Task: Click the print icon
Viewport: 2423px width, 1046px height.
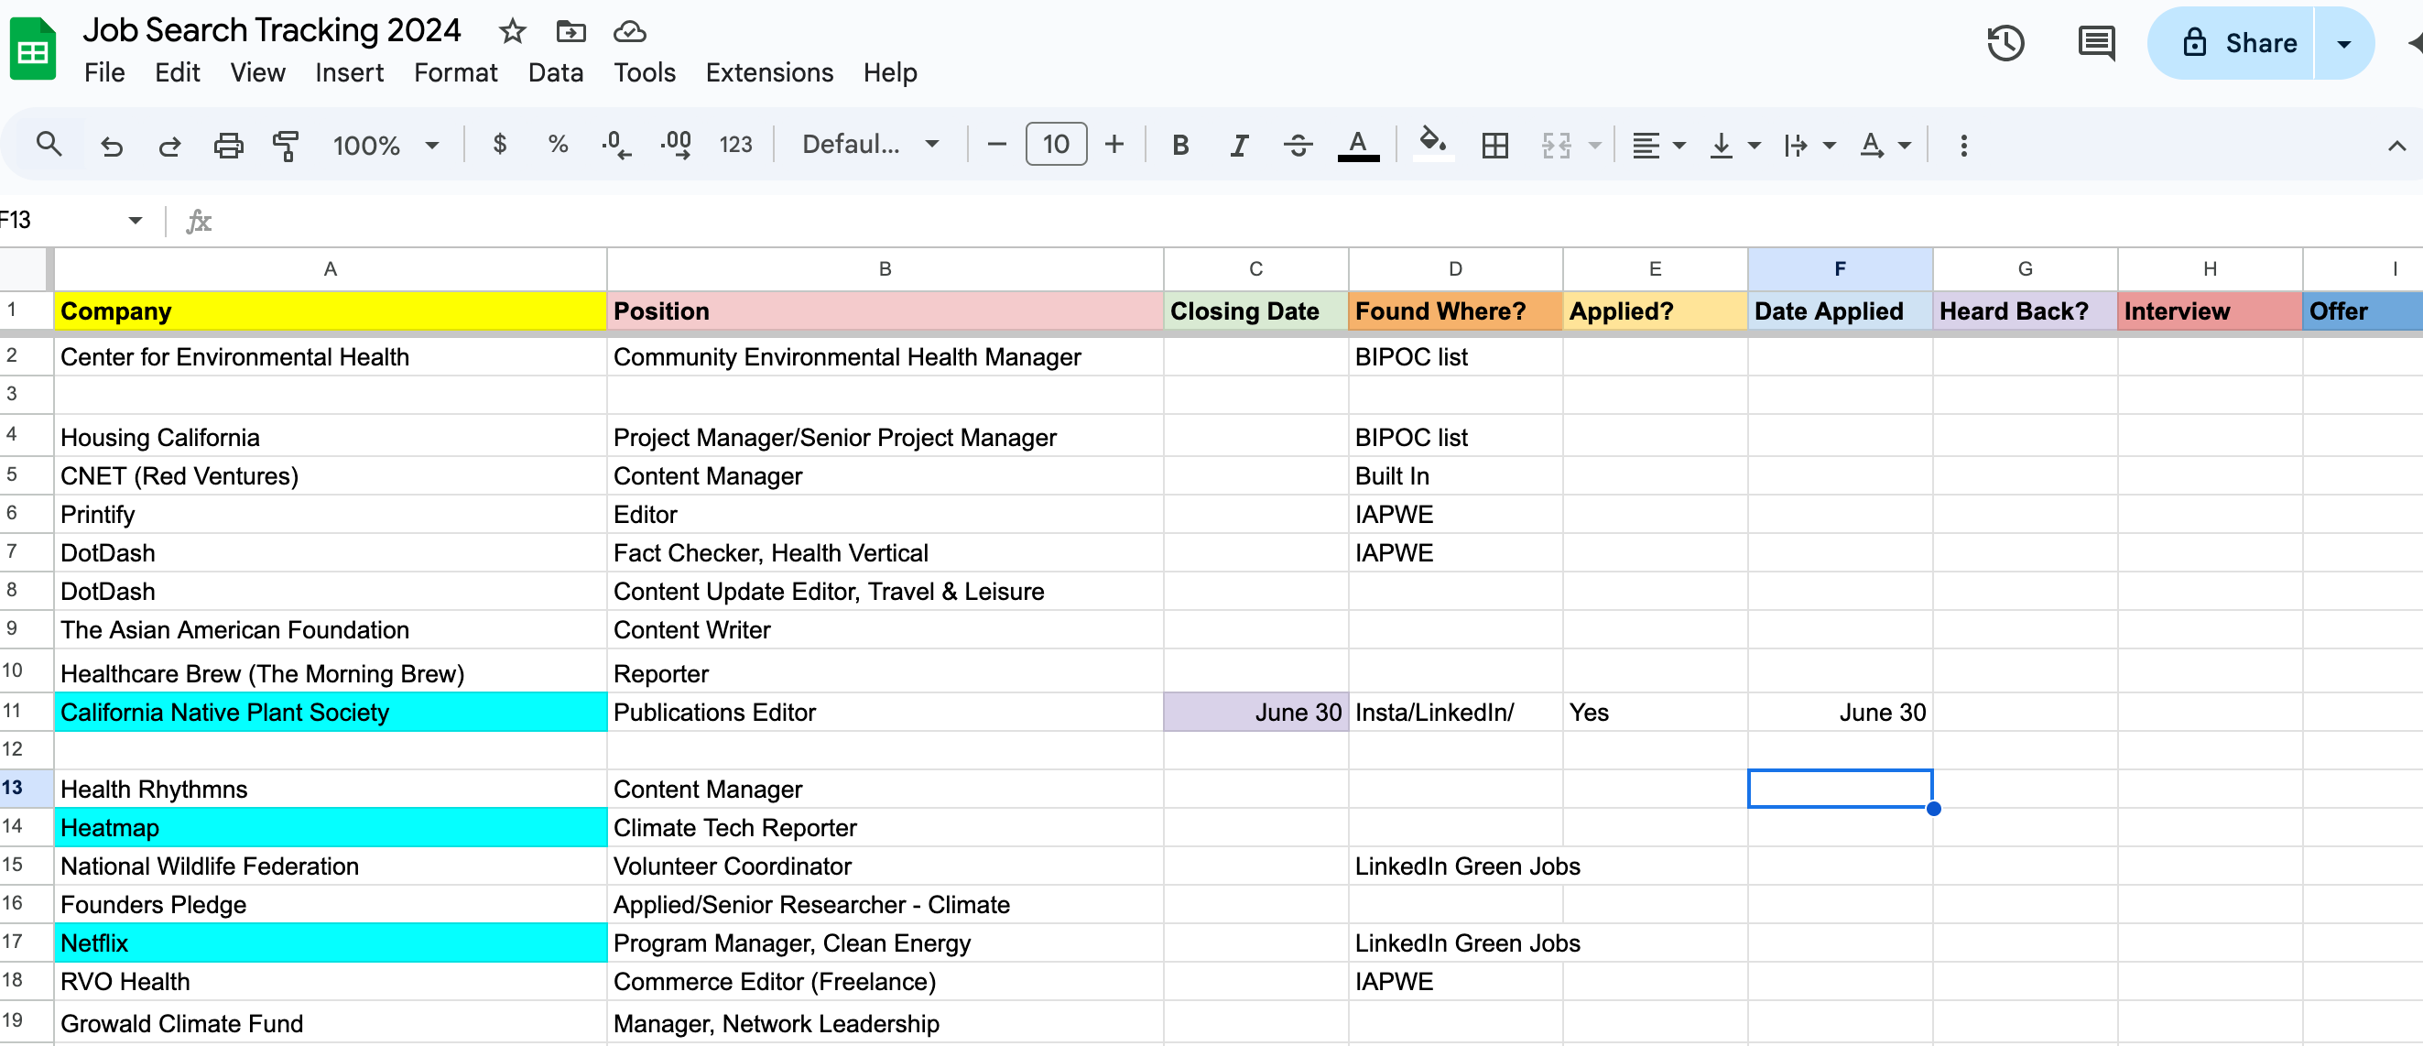Action: point(228,146)
